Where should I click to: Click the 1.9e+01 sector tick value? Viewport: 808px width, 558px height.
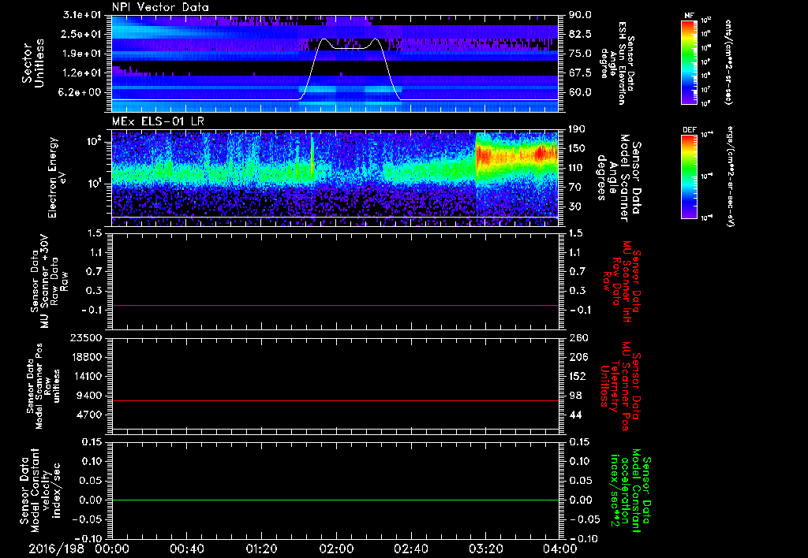(x=82, y=54)
